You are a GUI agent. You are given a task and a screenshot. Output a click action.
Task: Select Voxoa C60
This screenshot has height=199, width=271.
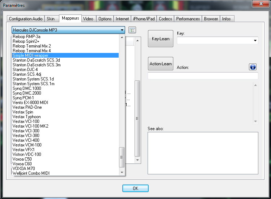coord(65,164)
